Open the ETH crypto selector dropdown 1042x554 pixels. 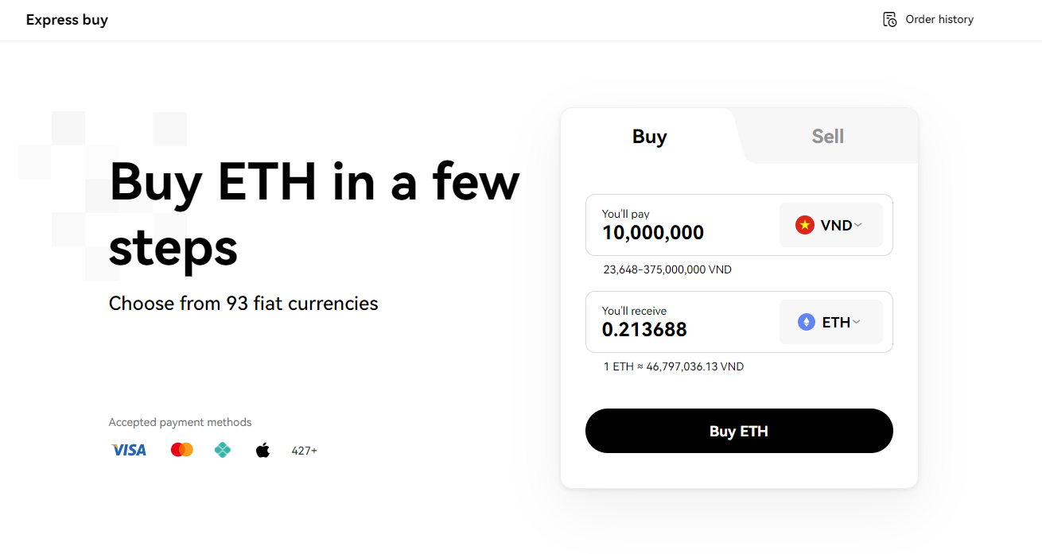pyautogui.click(x=830, y=322)
